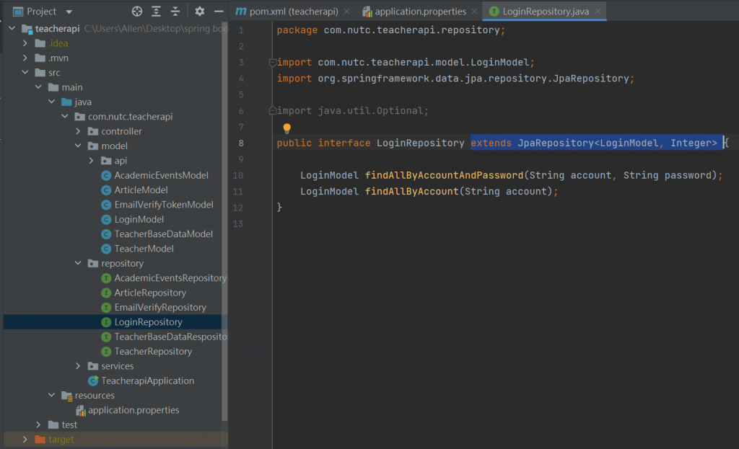The height and width of the screenshot is (449, 739).
Task: Expand the controller package folder
Action: click(x=78, y=131)
